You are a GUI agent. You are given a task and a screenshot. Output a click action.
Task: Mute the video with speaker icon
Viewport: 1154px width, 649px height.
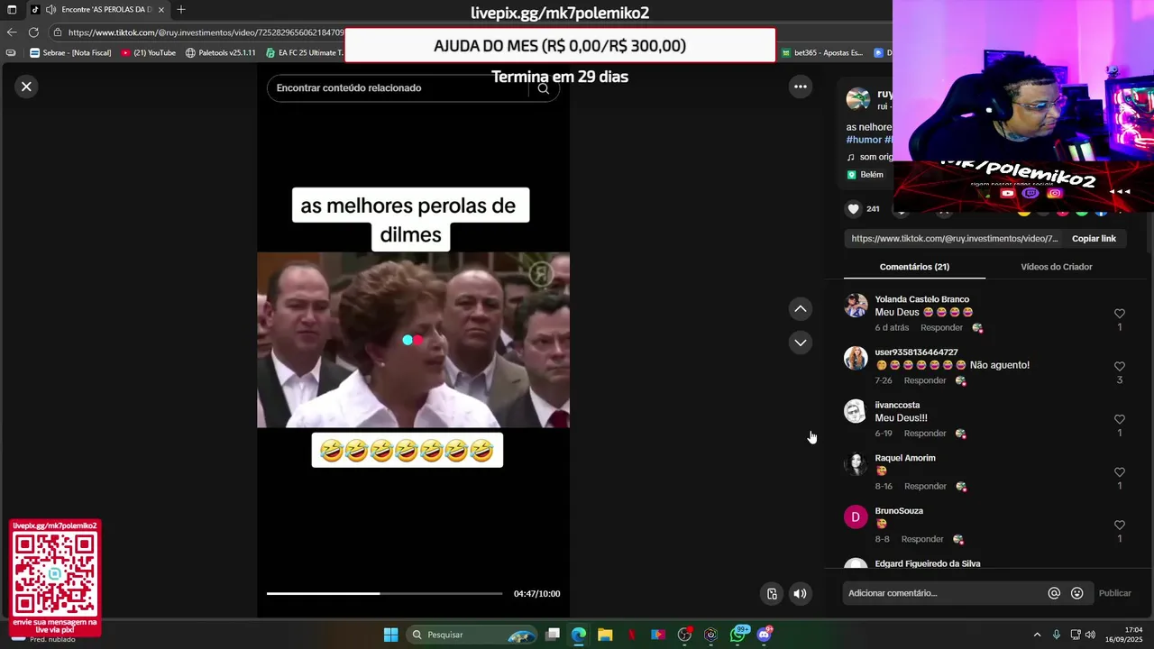pyautogui.click(x=800, y=593)
